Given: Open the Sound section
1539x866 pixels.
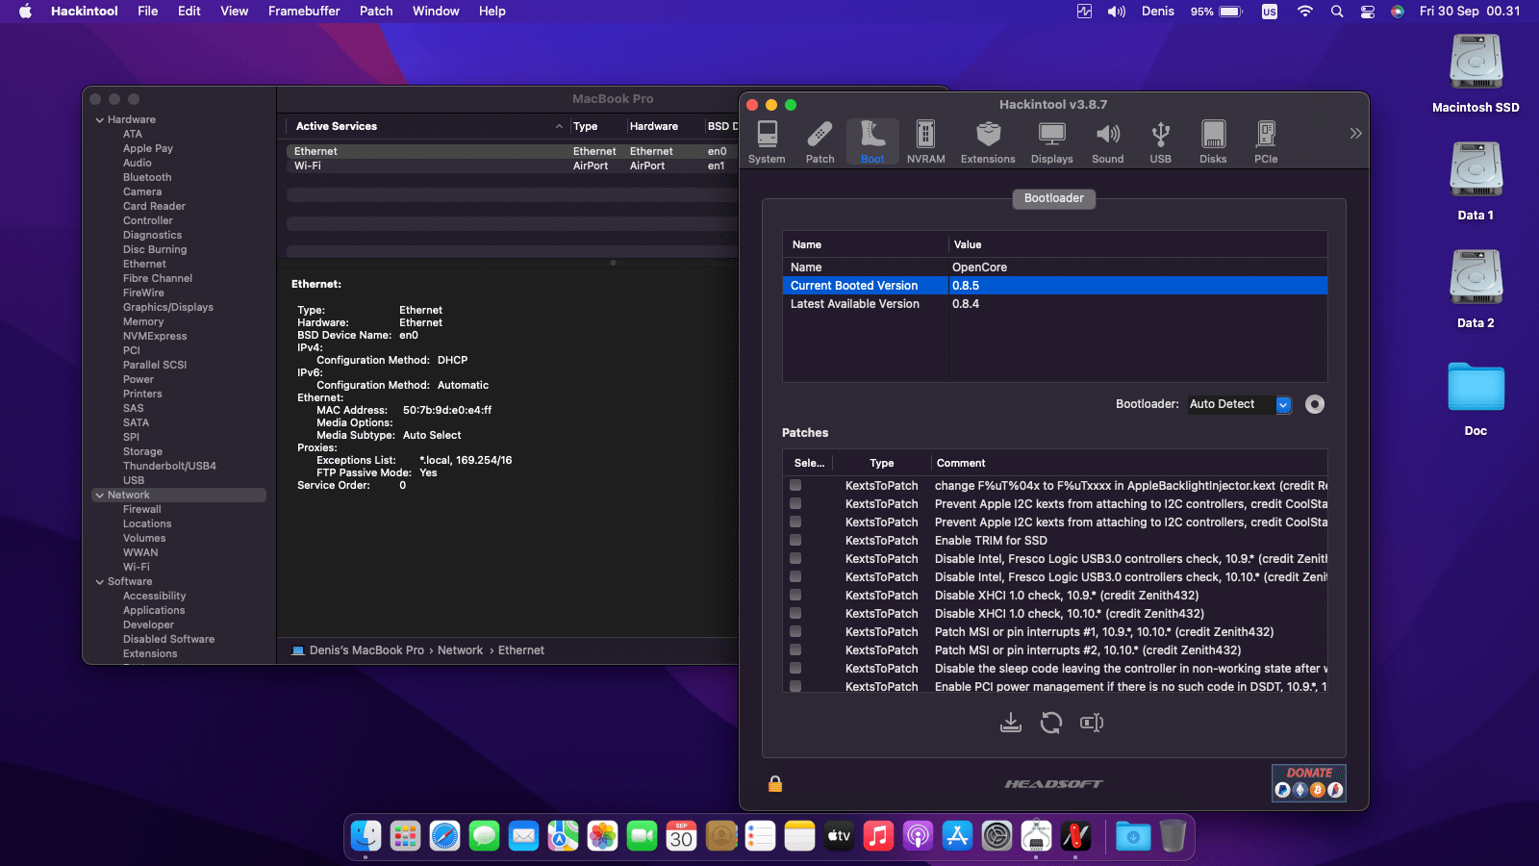Looking at the screenshot, I should point(1107,142).
